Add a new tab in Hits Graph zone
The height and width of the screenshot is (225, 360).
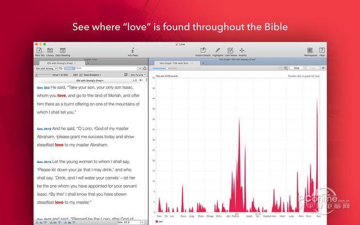pyautogui.click(x=203, y=63)
